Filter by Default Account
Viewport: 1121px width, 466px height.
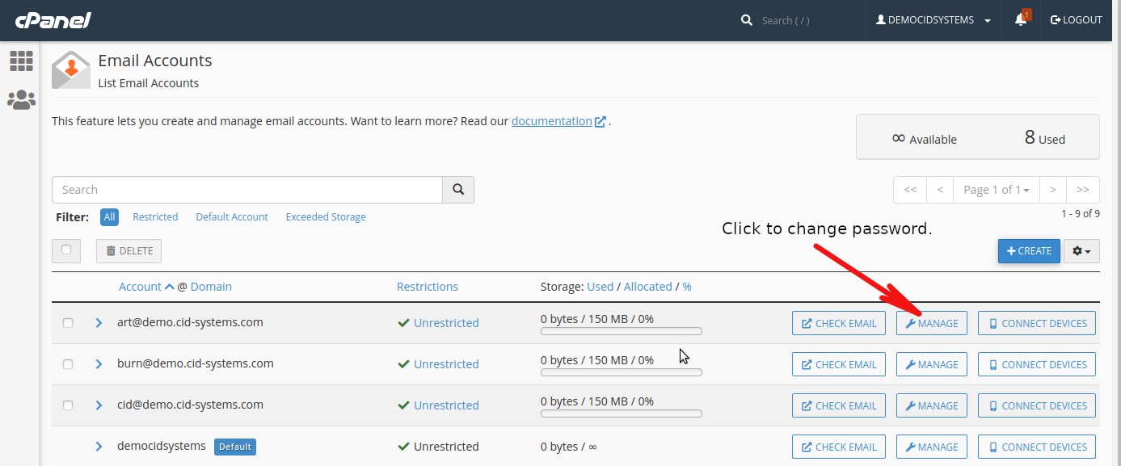[232, 217]
